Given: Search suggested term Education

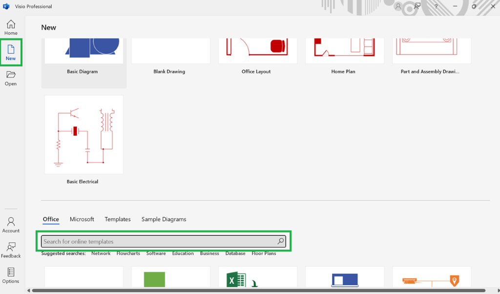Looking at the screenshot, I should pyautogui.click(x=183, y=253).
